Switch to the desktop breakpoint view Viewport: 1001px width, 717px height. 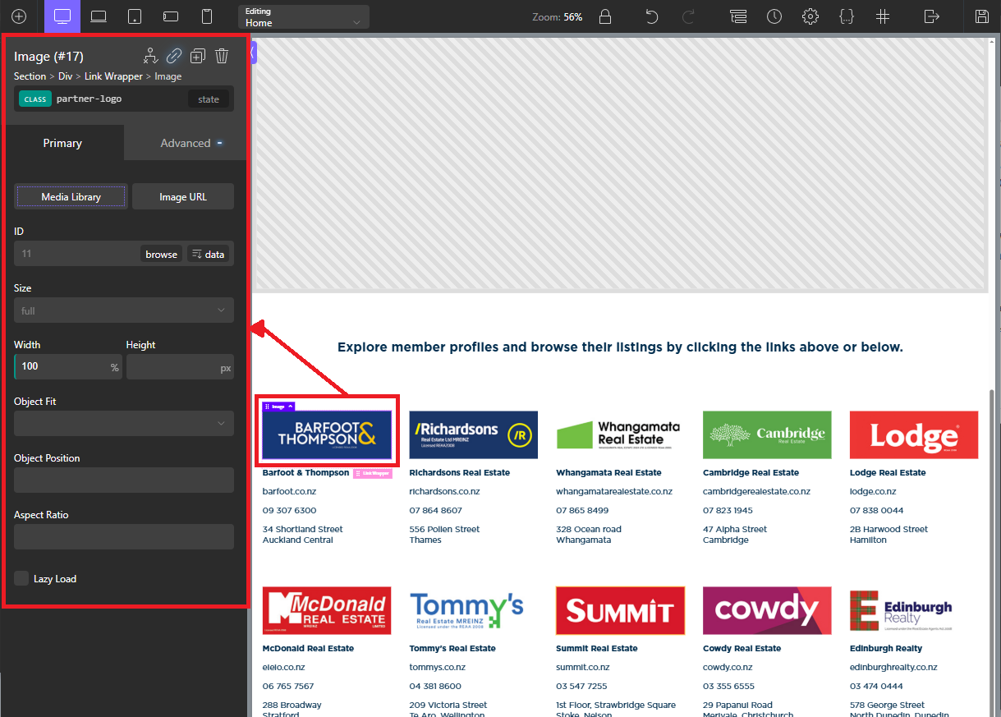click(62, 16)
